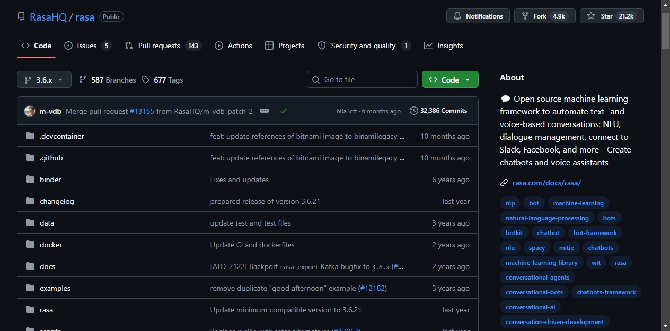The width and height of the screenshot is (670, 331).
Task: Click folder icon beside examples
Action: tap(30, 288)
